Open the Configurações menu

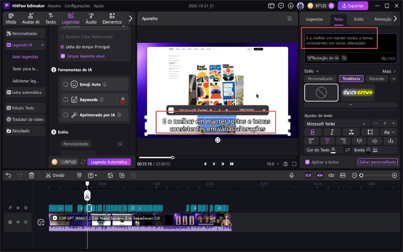(x=77, y=6)
